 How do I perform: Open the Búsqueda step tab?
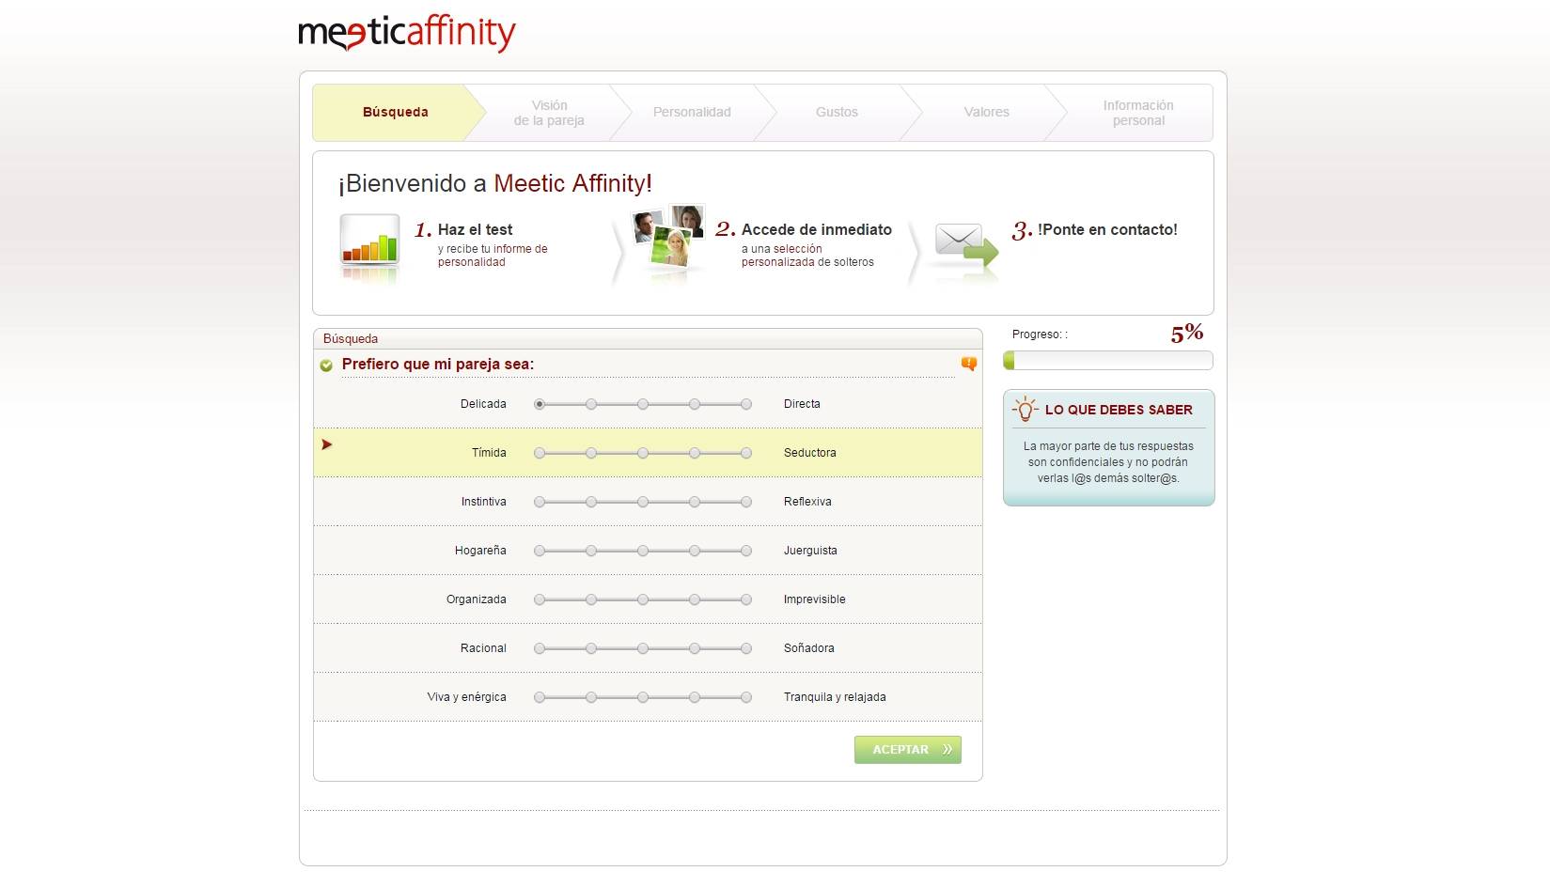click(396, 112)
